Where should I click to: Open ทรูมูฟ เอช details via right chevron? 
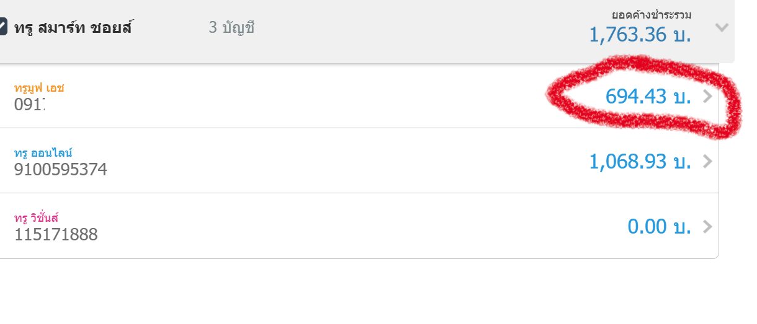707,97
